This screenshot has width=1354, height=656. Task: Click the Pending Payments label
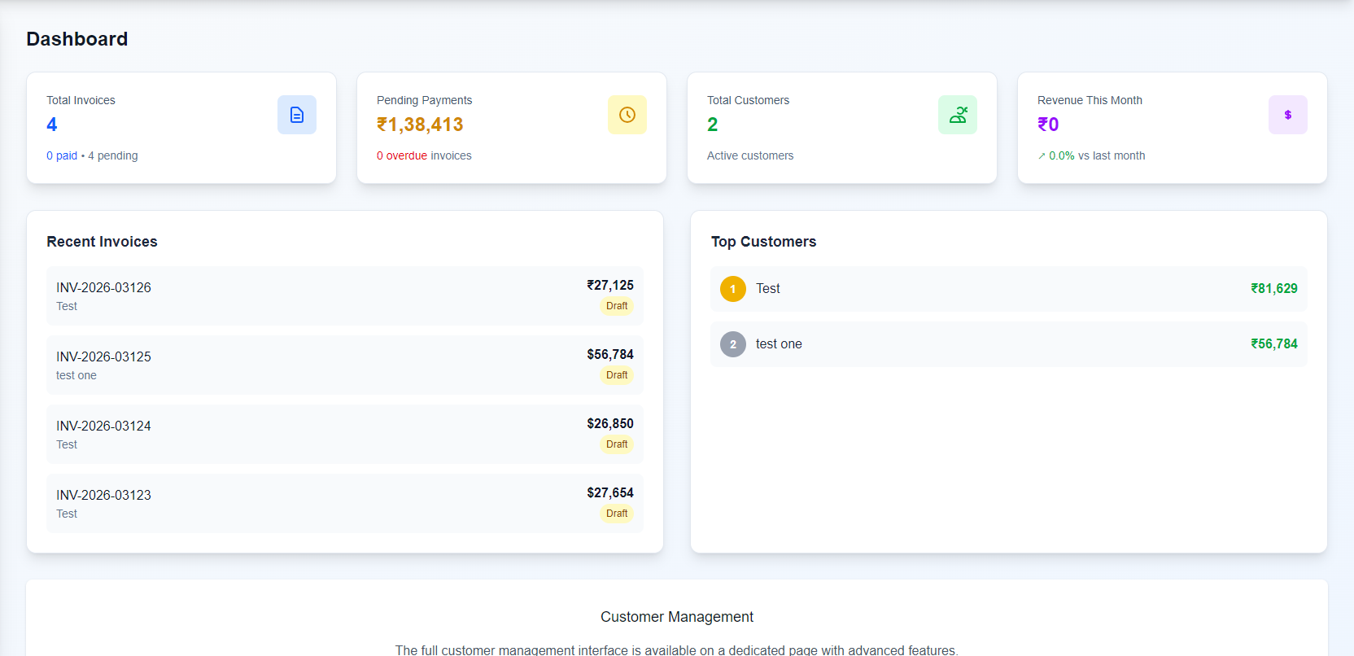pyautogui.click(x=424, y=100)
